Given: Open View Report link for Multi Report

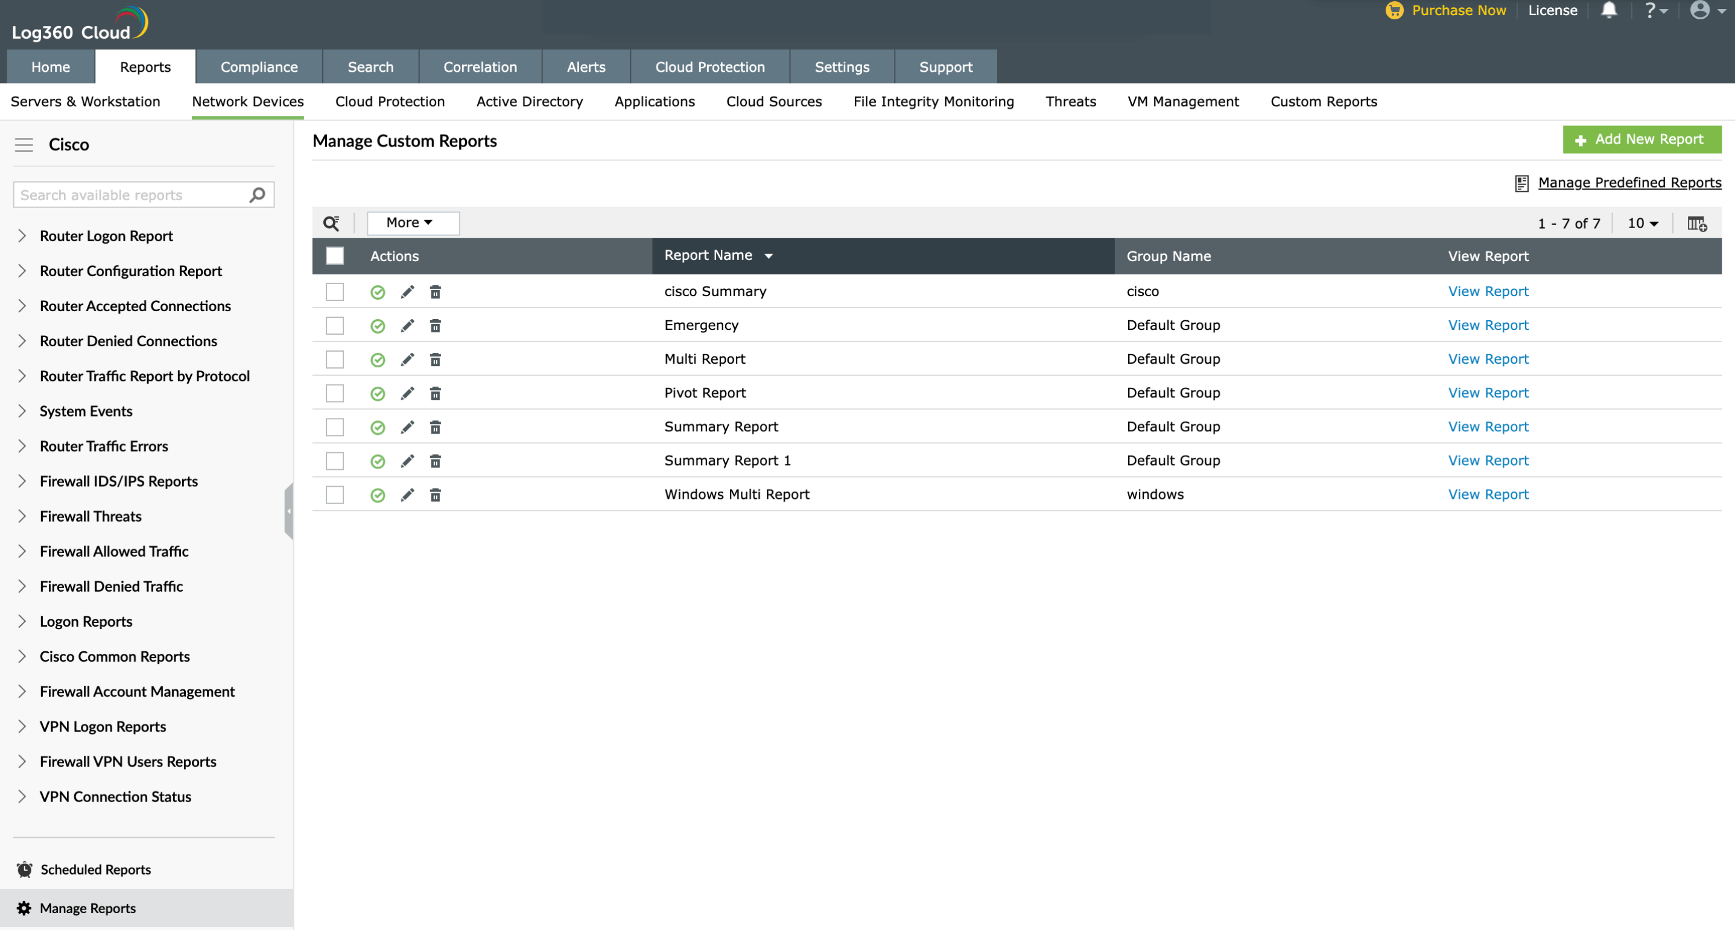Looking at the screenshot, I should coord(1487,358).
